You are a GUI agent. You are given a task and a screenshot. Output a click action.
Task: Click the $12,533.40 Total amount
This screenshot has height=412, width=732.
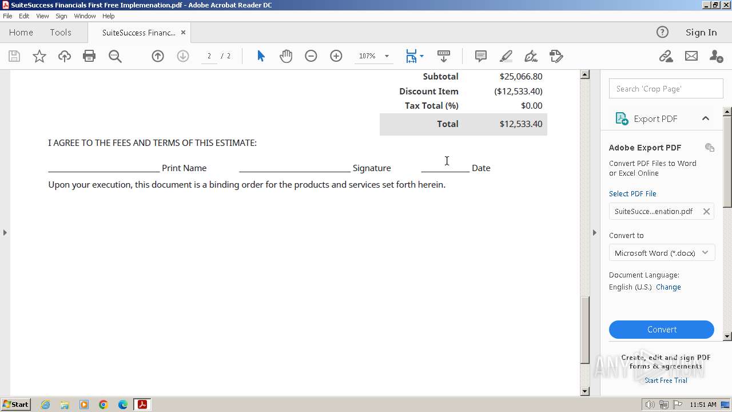pyautogui.click(x=521, y=124)
